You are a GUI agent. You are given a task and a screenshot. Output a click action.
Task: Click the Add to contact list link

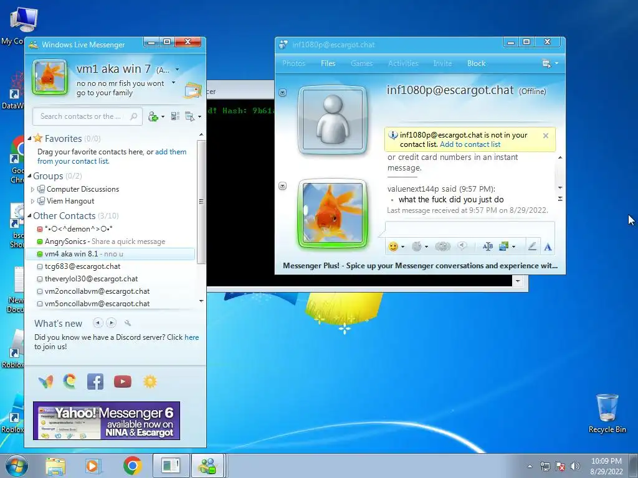[470, 144]
